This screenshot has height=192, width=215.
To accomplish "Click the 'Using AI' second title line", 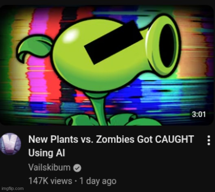I will click(x=46, y=153).
